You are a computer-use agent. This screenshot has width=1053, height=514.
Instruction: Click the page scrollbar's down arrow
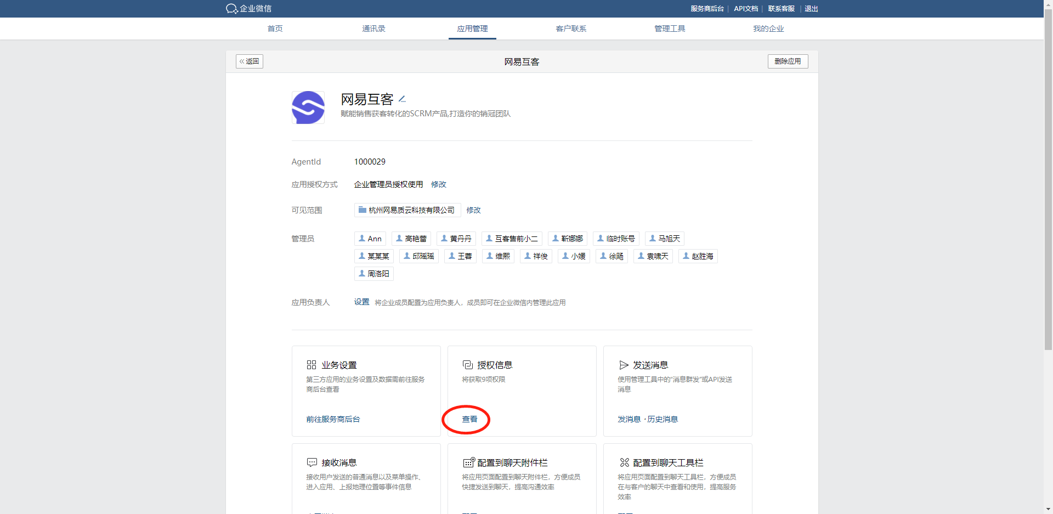[1048, 509]
